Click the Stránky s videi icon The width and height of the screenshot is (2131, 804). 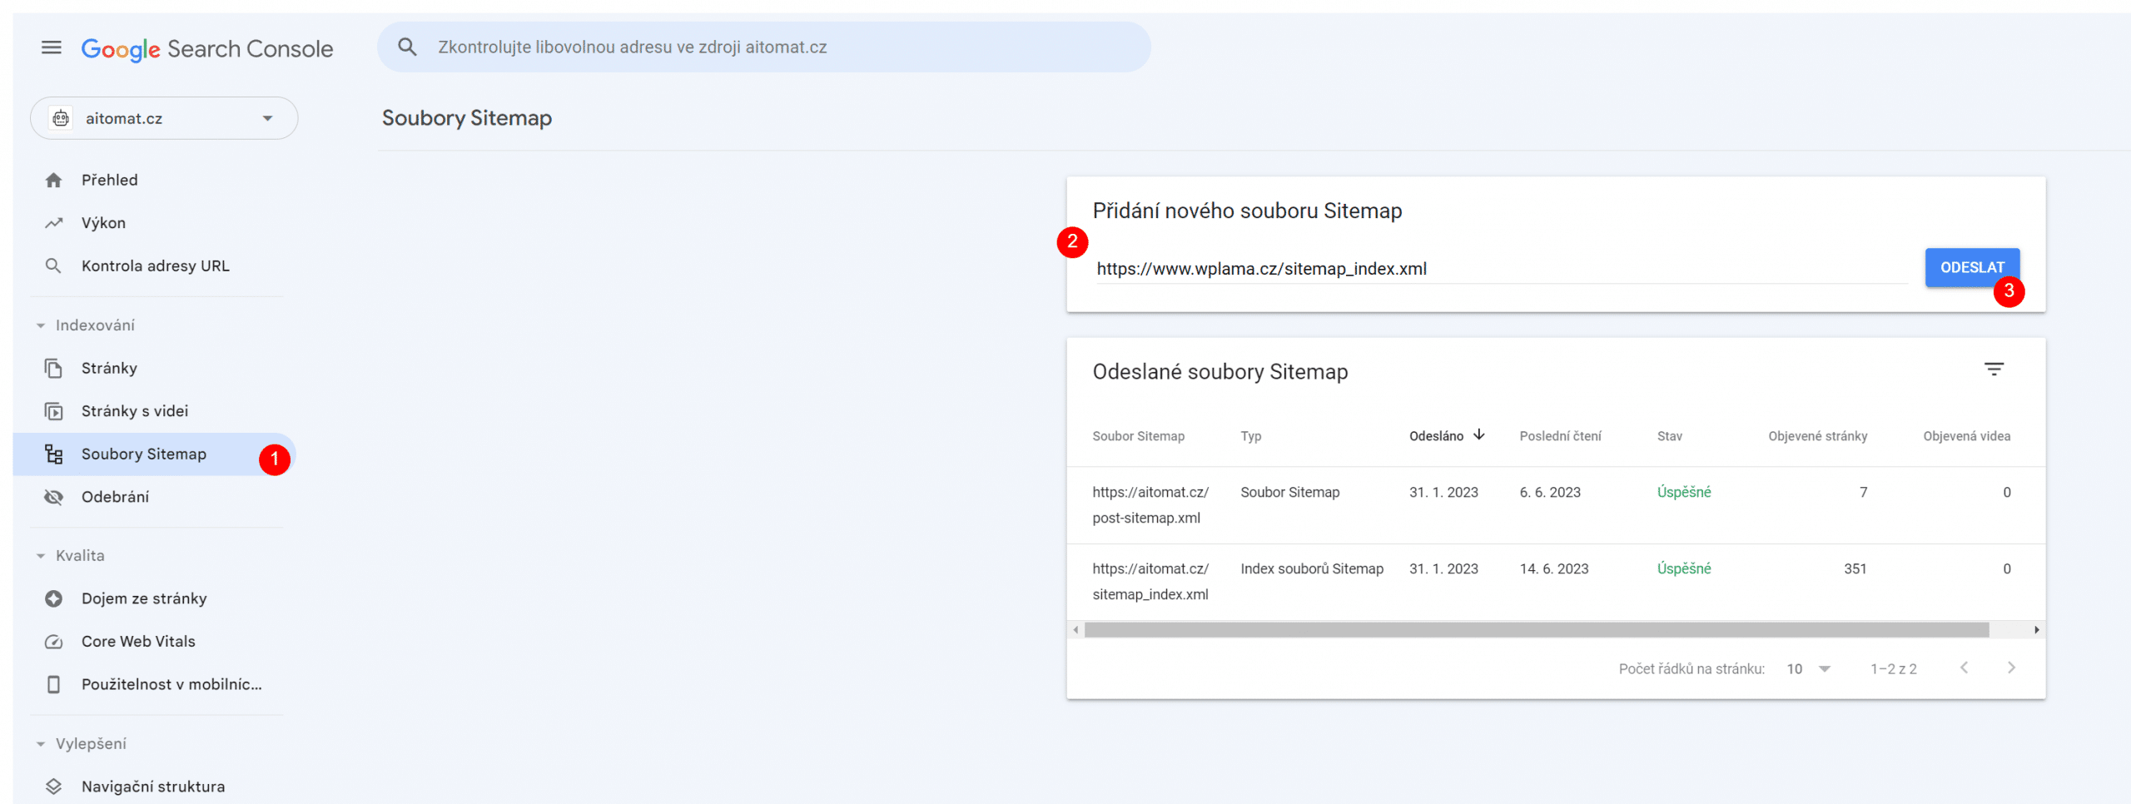(54, 411)
